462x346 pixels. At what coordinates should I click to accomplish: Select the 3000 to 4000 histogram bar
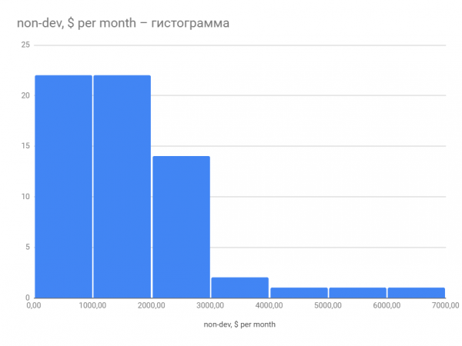239,288
